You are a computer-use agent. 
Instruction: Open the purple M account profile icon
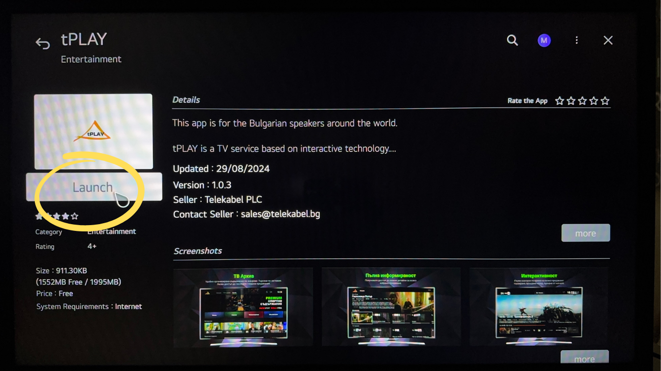pyautogui.click(x=544, y=41)
